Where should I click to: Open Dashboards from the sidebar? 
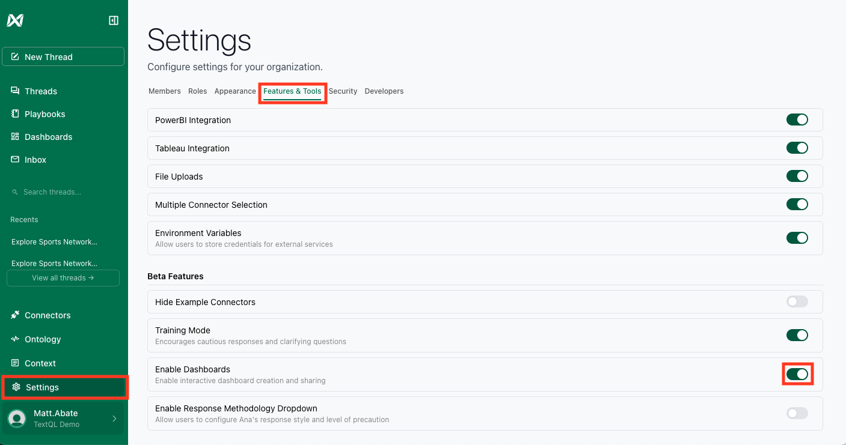tap(48, 136)
